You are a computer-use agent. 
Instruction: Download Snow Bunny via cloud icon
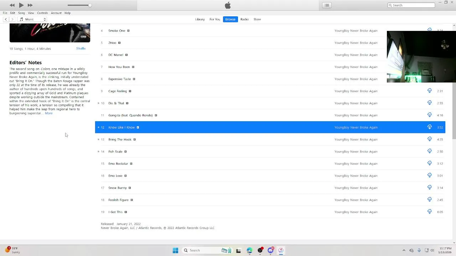(429, 187)
